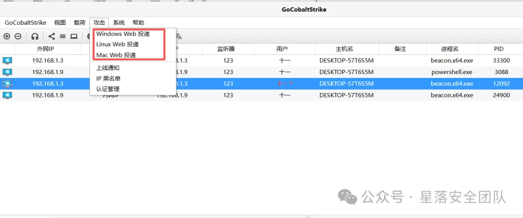
Task: Click beacon.x64.exe in PID 33300 row
Action: click(452, 61)
